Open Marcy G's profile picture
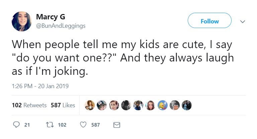This screenshot has width=257, height=139. click(x=21, y=21)
